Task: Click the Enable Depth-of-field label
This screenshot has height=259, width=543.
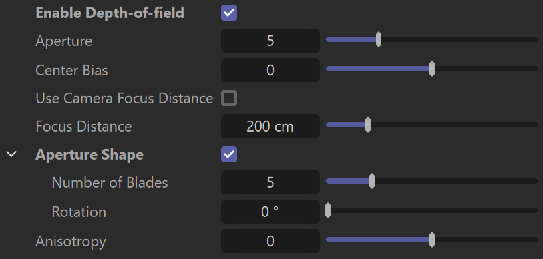Action: click(110, 13)
